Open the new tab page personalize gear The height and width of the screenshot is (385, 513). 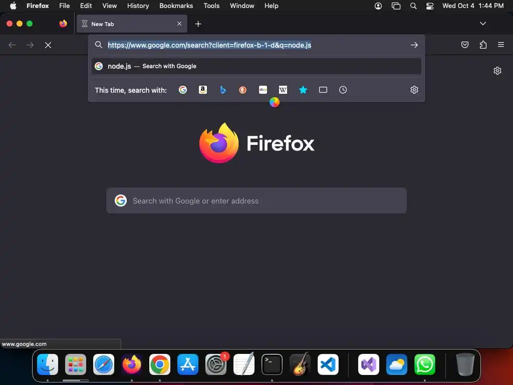click(x=497, y=71)
